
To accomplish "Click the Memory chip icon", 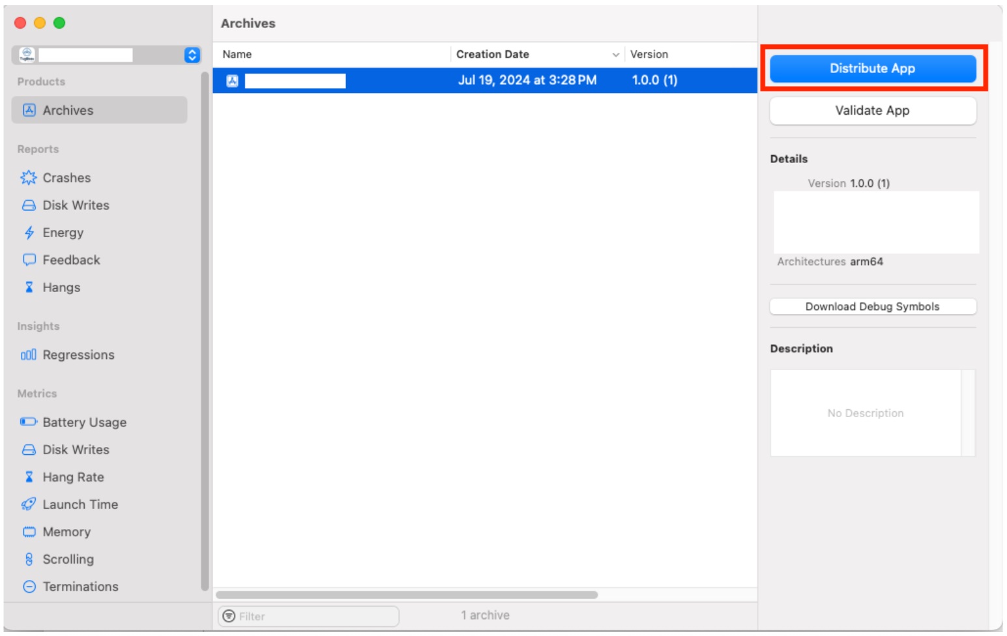I will click(x=29, y=532).
